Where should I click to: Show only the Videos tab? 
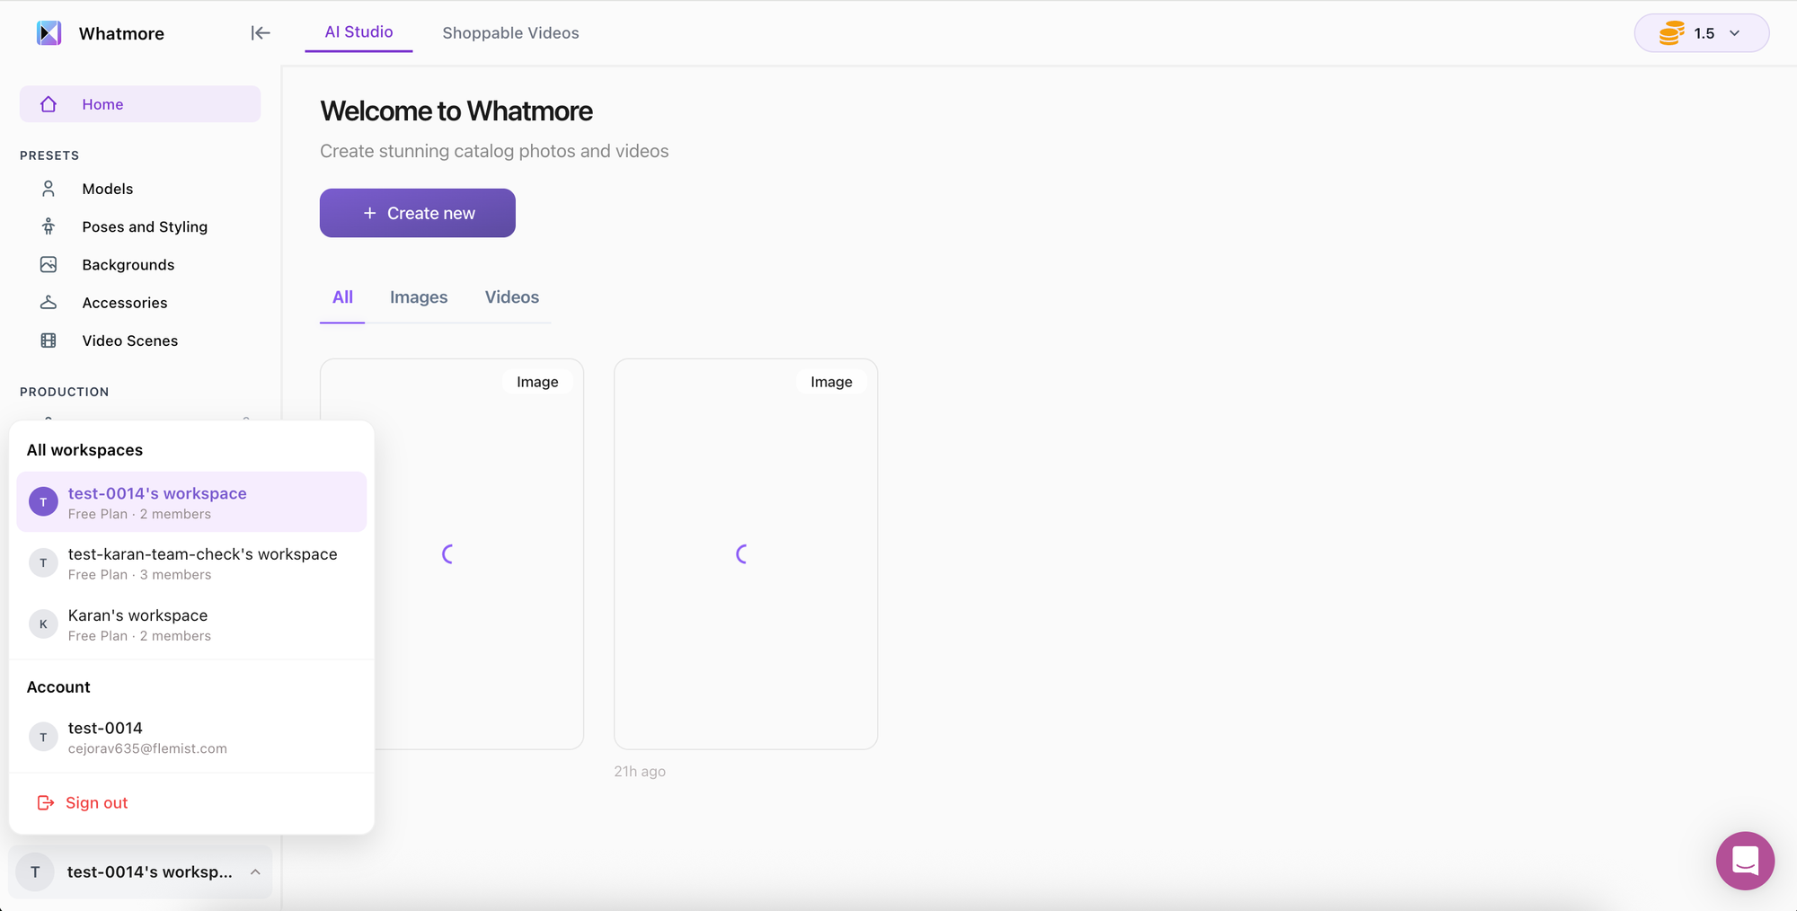(x=512, y=297)
